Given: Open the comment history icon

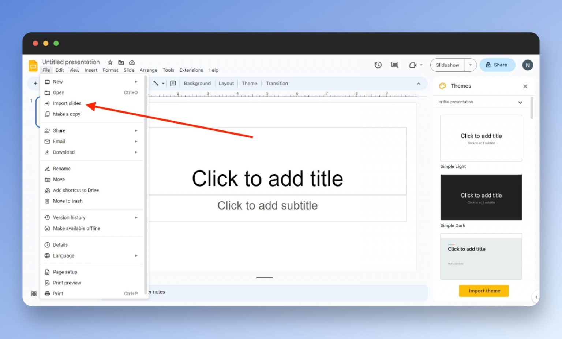Looking at the screenshot, I should coord(394,65).
